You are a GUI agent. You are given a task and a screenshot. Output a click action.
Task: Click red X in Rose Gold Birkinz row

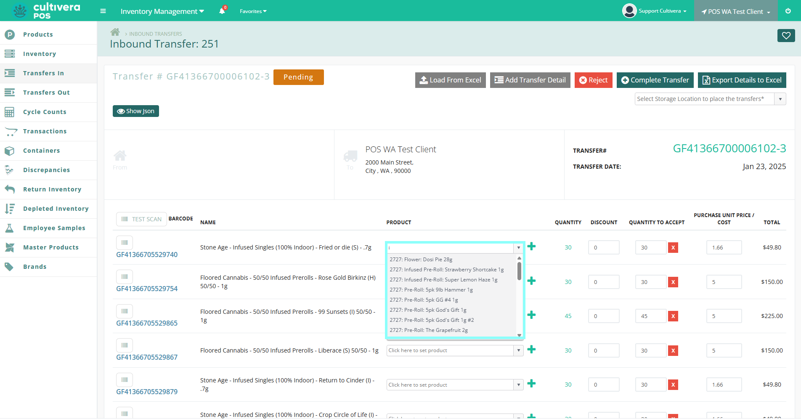click(x=673, y=282)
